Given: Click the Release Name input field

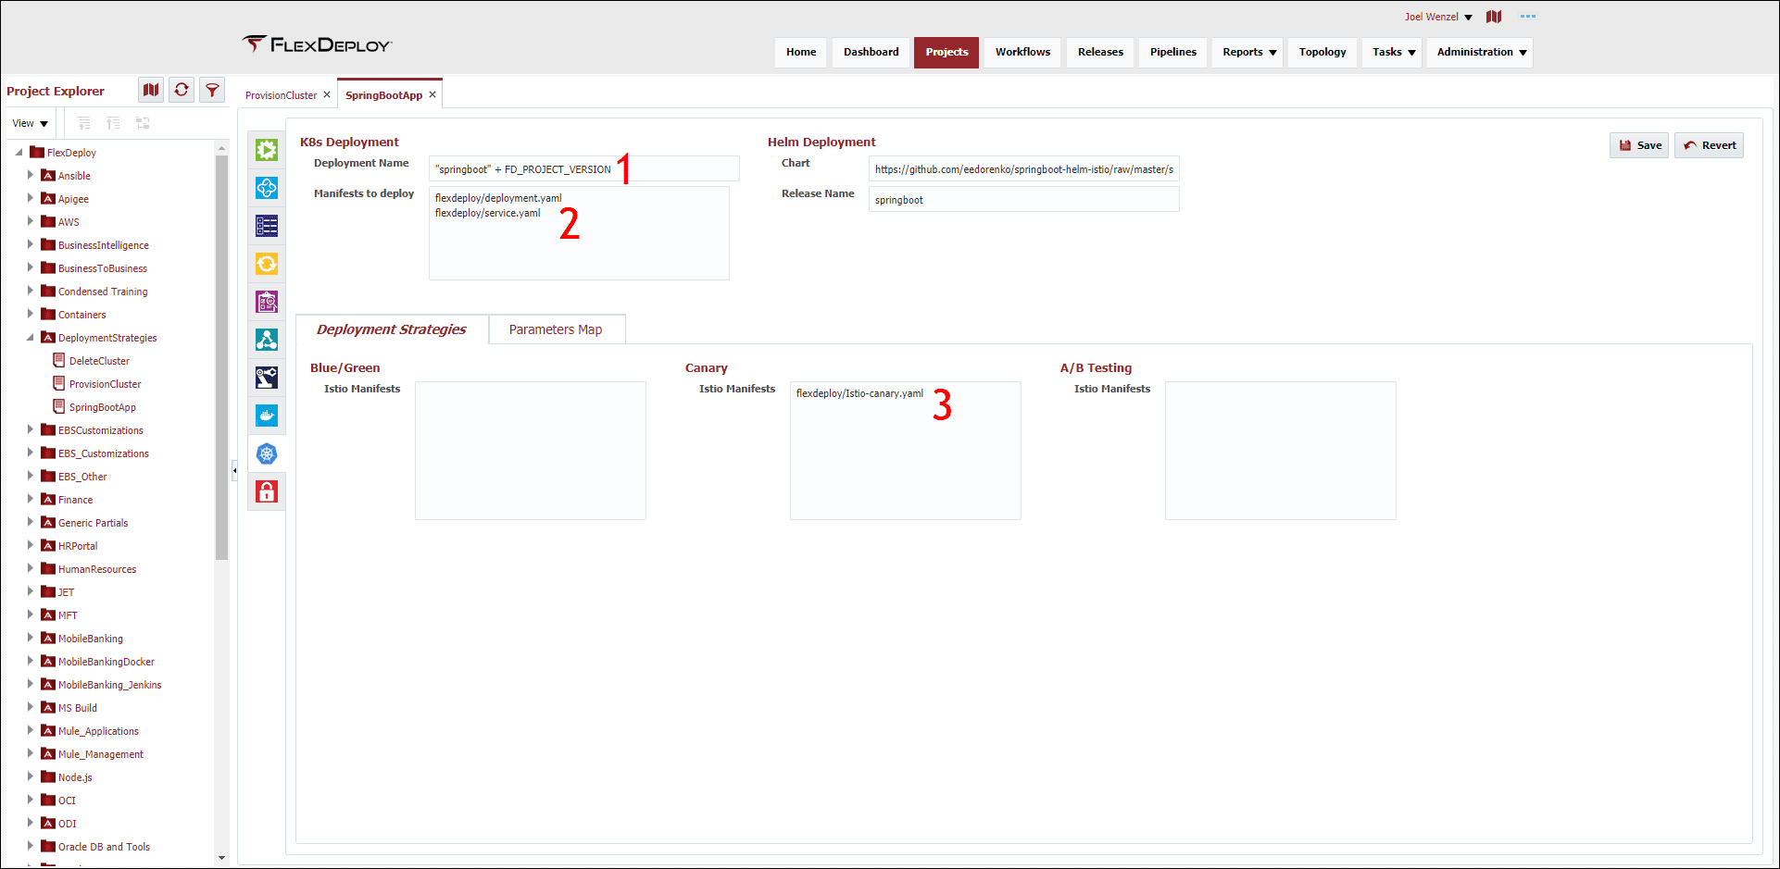Looking at the screenshot, I should point(1023,200).
